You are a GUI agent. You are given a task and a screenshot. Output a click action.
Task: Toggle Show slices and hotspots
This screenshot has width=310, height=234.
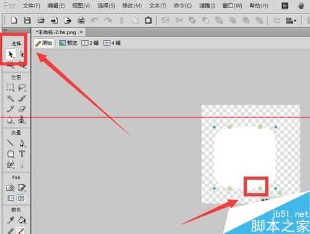21,199
